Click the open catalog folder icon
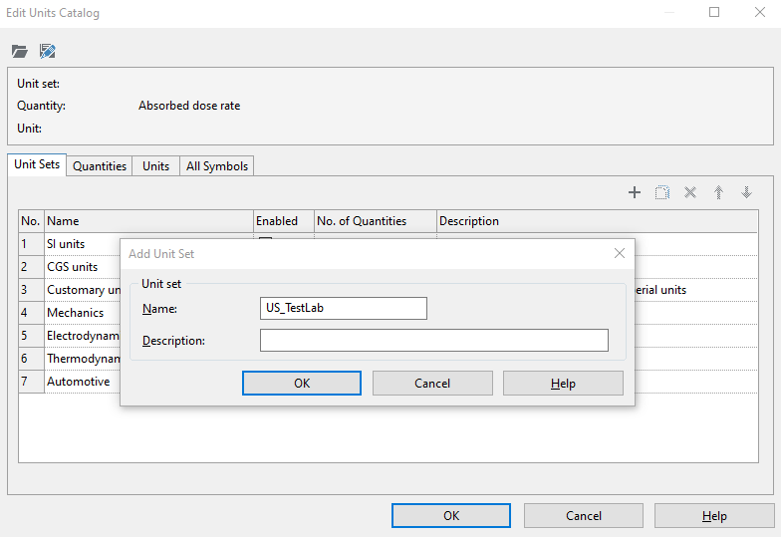The height and width of the screenshot is (537, 781). coord(19,51)
